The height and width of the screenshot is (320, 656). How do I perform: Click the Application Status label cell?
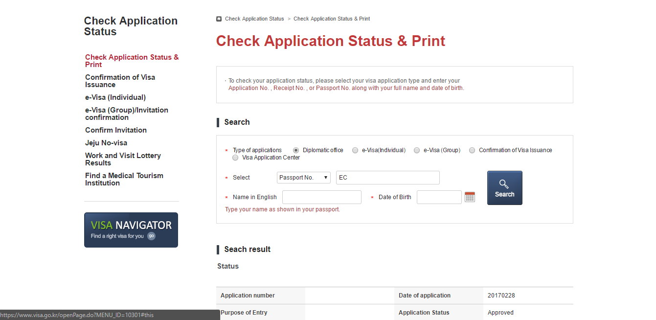coord(439,313)
